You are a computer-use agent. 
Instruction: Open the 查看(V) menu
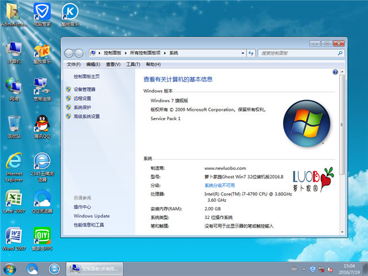pos(113,64)
